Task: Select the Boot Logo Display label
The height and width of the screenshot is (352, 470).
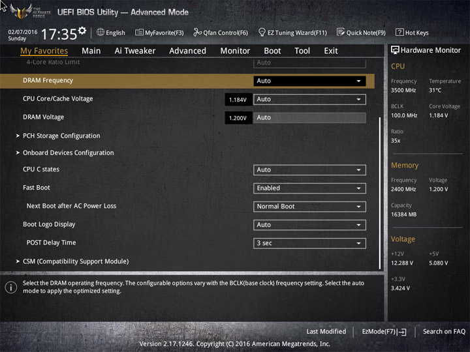Action: coord(49,224)
